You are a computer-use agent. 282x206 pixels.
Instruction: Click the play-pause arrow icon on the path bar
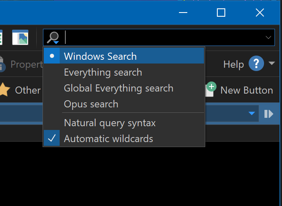[269, 114]
